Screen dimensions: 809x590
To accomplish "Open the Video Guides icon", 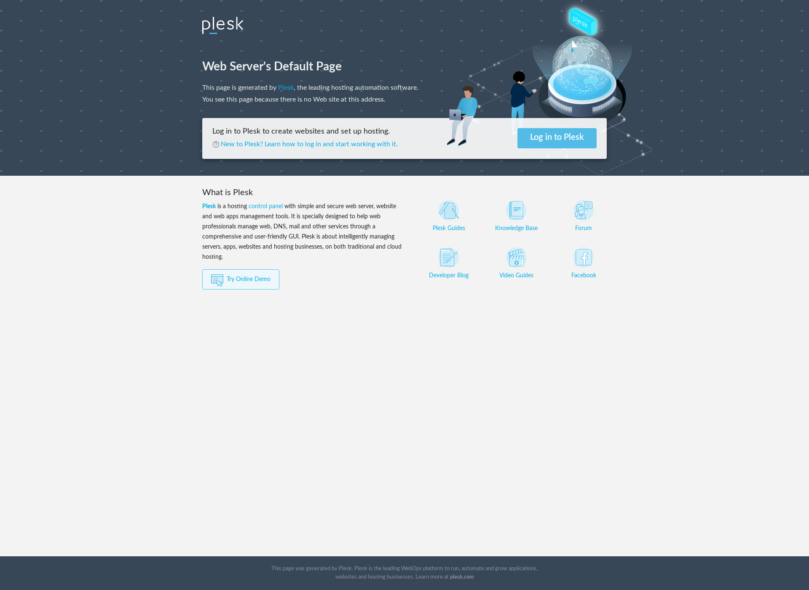I will click(516, 257).
